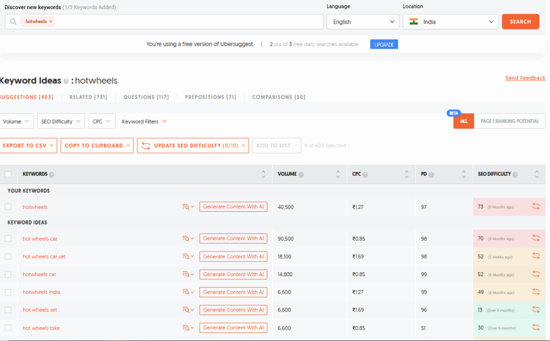Screen dimensions: 550x341
Task: Refresh SEO difficulty for hotwheels car
Action: 536,274
